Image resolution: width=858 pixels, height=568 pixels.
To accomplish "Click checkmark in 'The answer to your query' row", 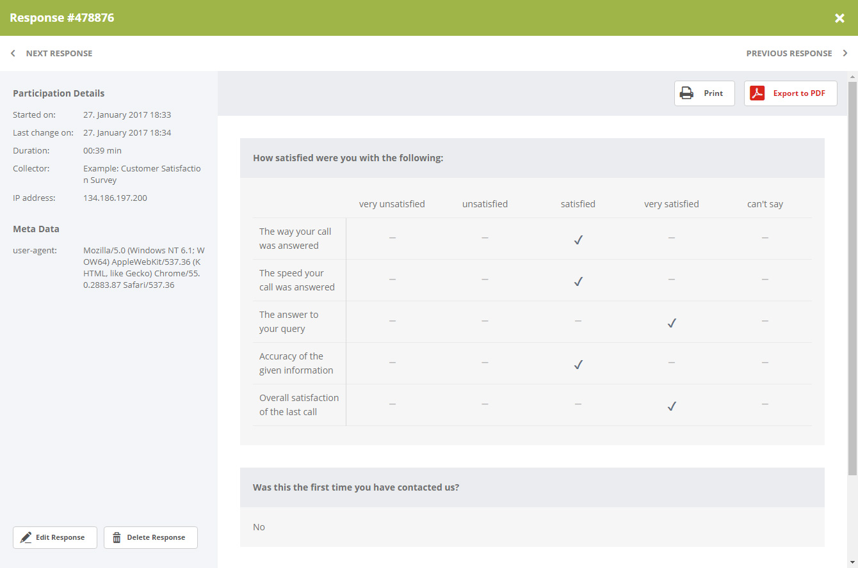I will [x=672, y=323].
